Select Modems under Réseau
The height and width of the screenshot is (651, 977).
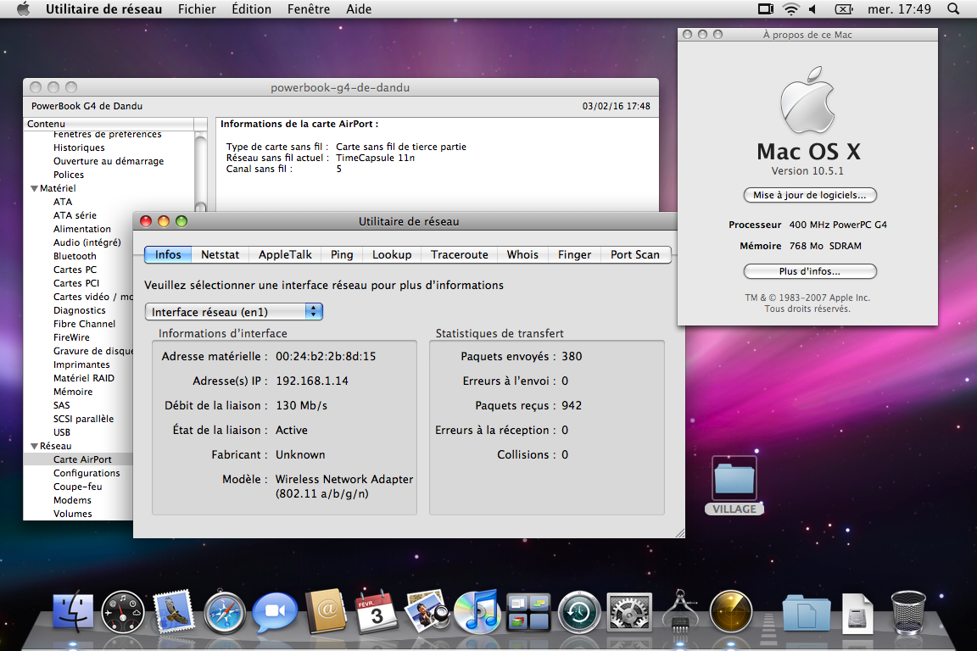point(72,501)
